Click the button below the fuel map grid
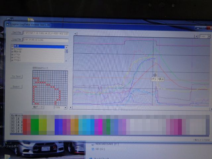The height and width of the screenshot is (159, 212). pyautogui.click(x=38, y=107)
